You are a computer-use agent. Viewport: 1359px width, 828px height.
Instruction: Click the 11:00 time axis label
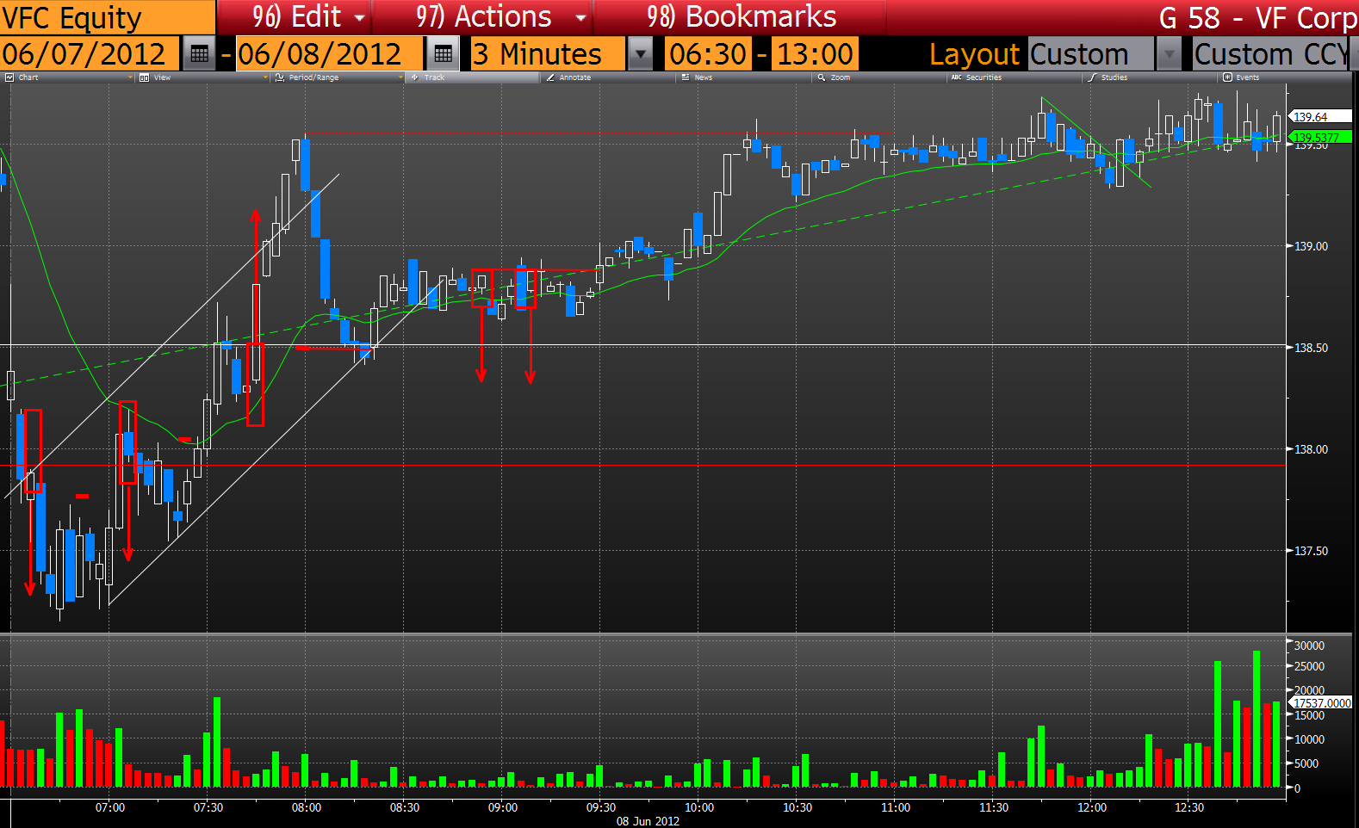(x=896, y=807)
